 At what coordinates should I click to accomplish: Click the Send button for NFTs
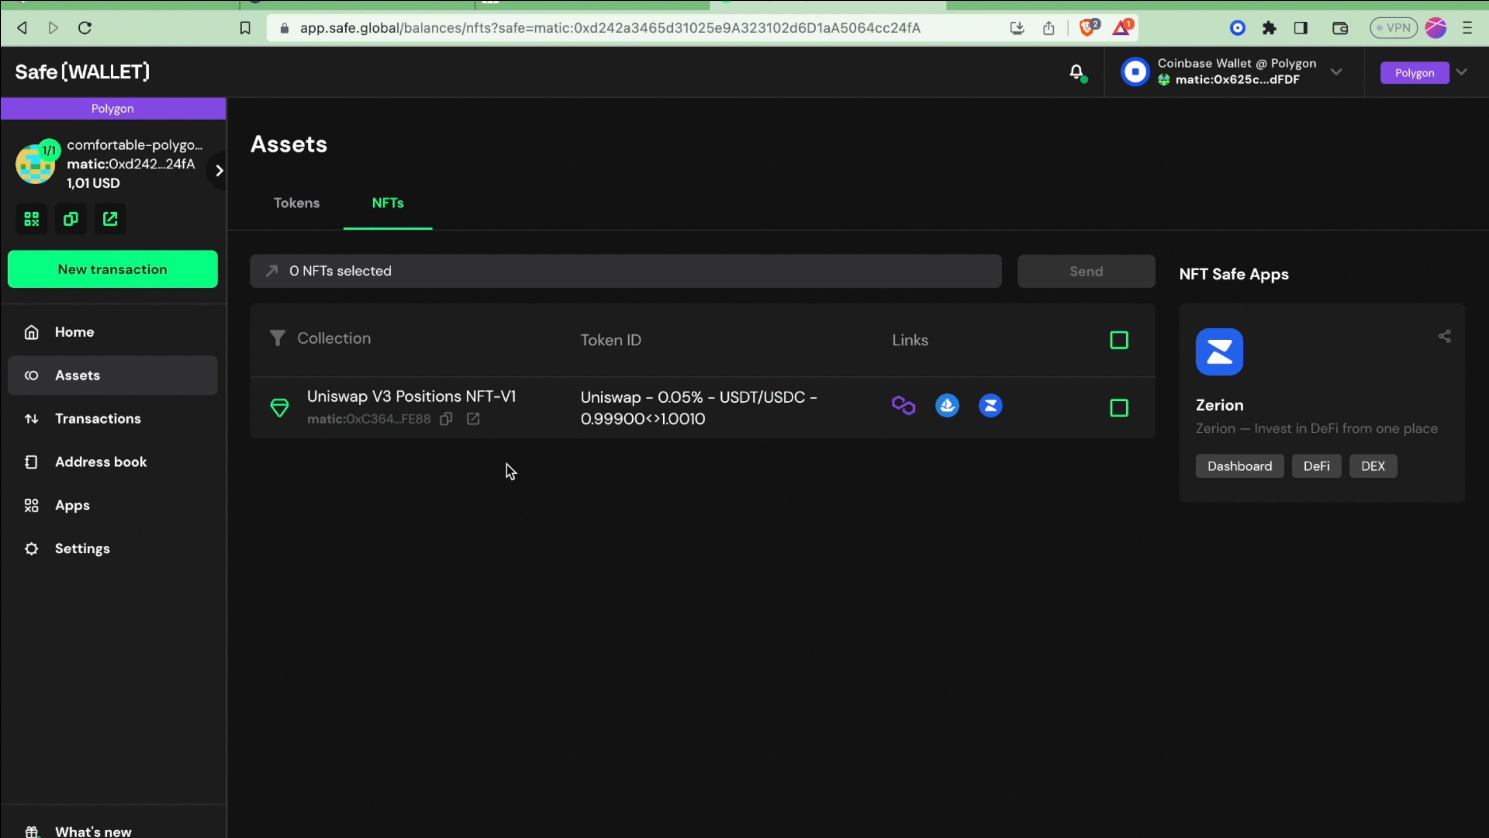[1086, 271]
